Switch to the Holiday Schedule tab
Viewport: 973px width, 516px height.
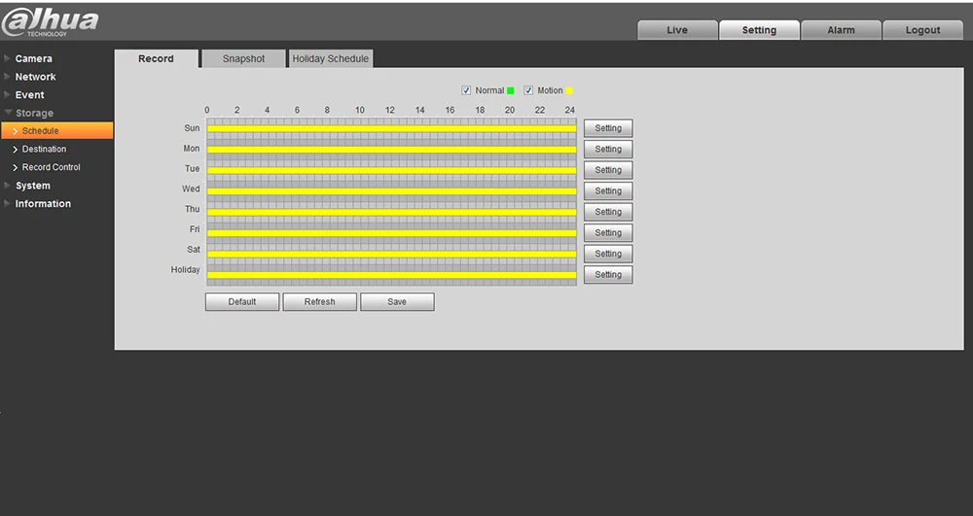(x=330, y=58)
